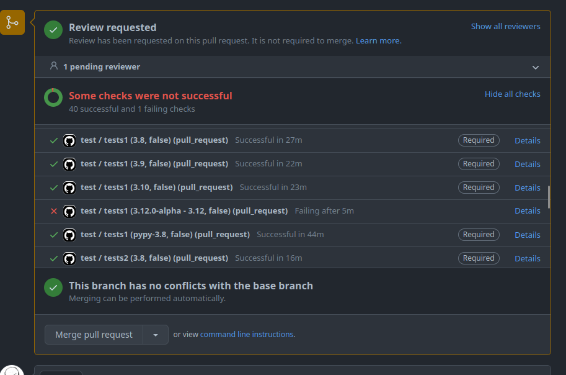Click the checks status donut icon
This screenshot has width=566, height=375.
53,97
